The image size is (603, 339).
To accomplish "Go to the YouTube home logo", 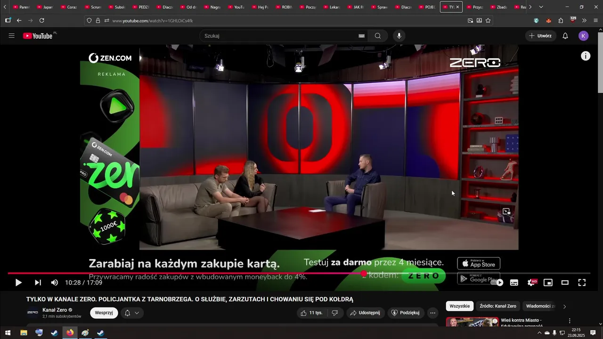I will [38, 36].
